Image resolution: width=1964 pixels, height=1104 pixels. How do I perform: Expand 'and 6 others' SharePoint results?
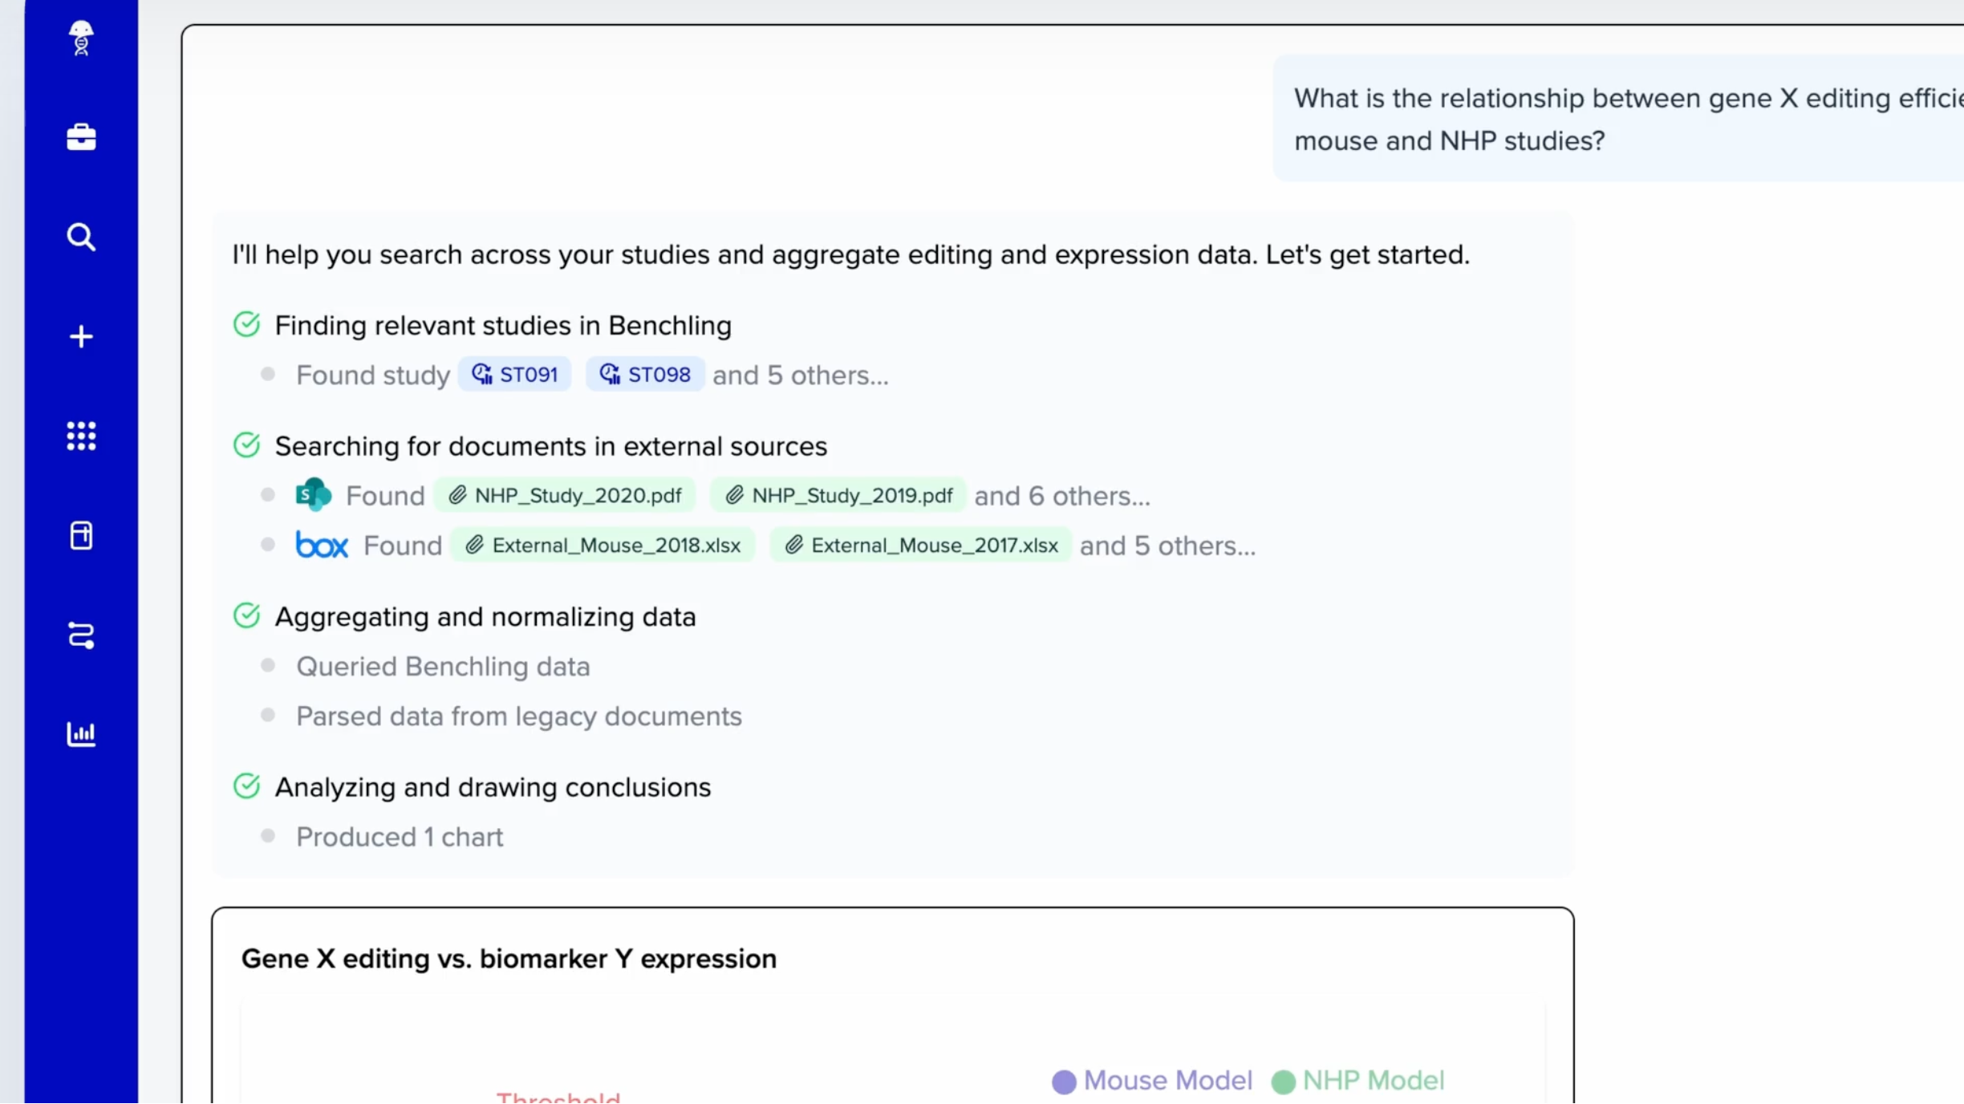click(x=1061, y=497)
